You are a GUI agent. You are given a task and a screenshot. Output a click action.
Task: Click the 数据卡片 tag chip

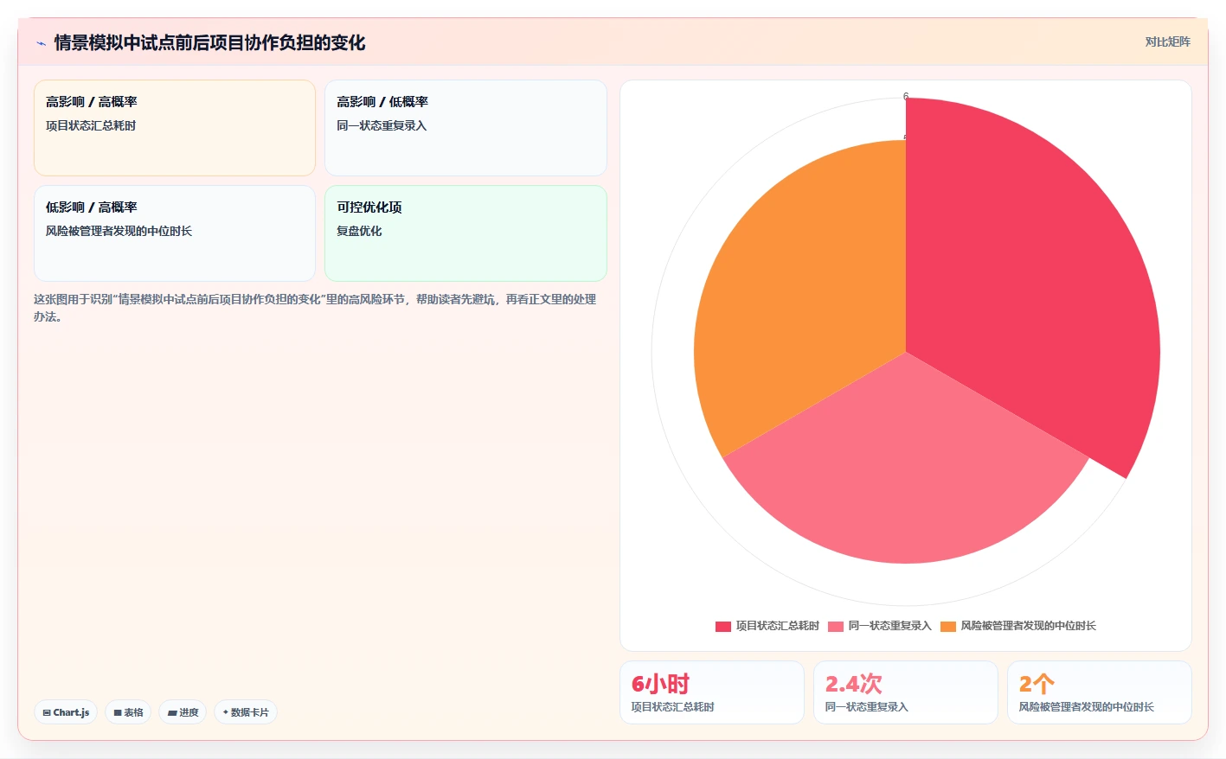[x=246, y=712]
